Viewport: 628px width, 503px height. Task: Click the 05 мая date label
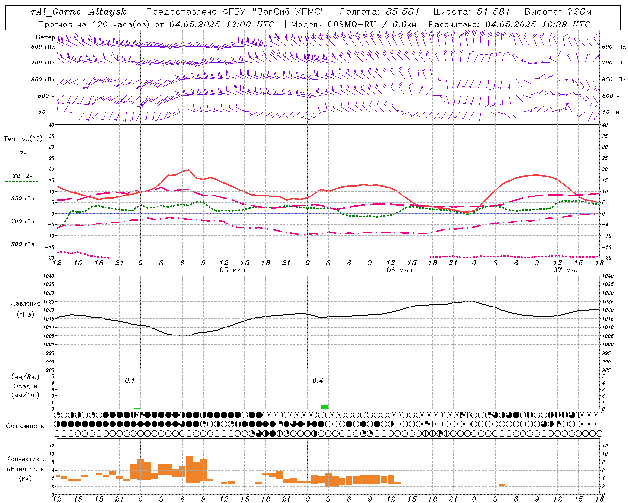[232, 270]
